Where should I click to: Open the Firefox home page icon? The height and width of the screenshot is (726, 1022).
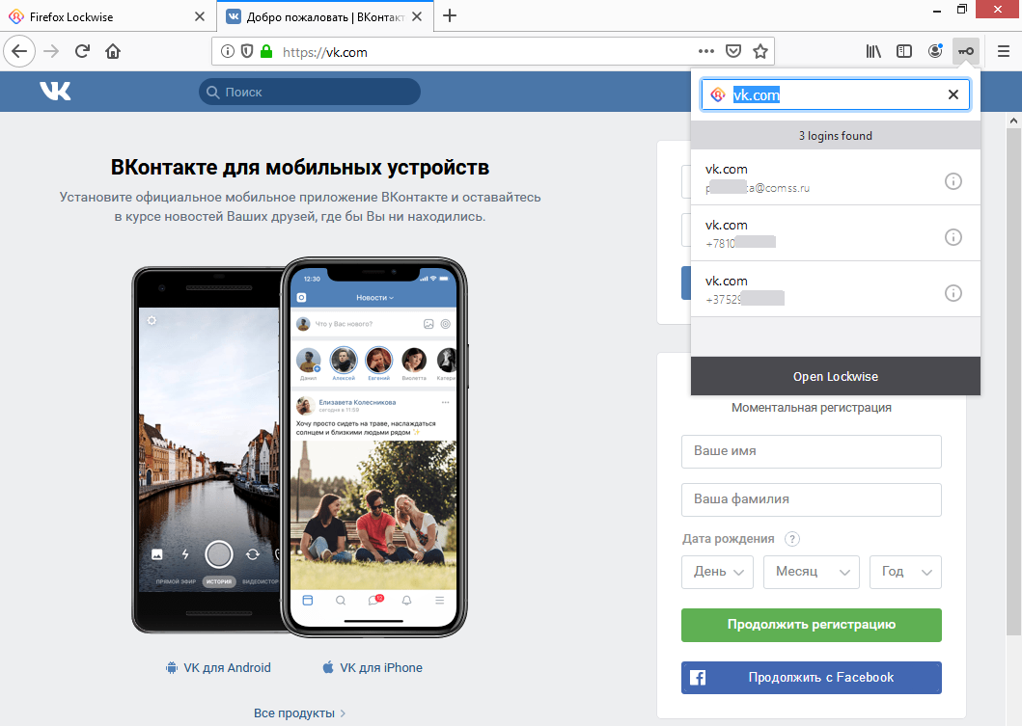click(113, 51)
